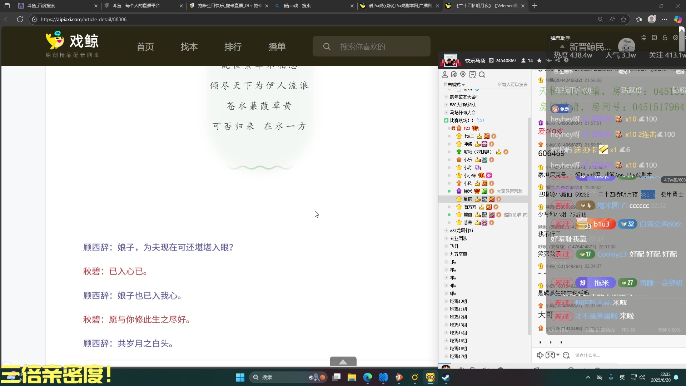Open the gamepad app icon by chat input
This screenshot has width=686, height=386.
click(550, 355)
